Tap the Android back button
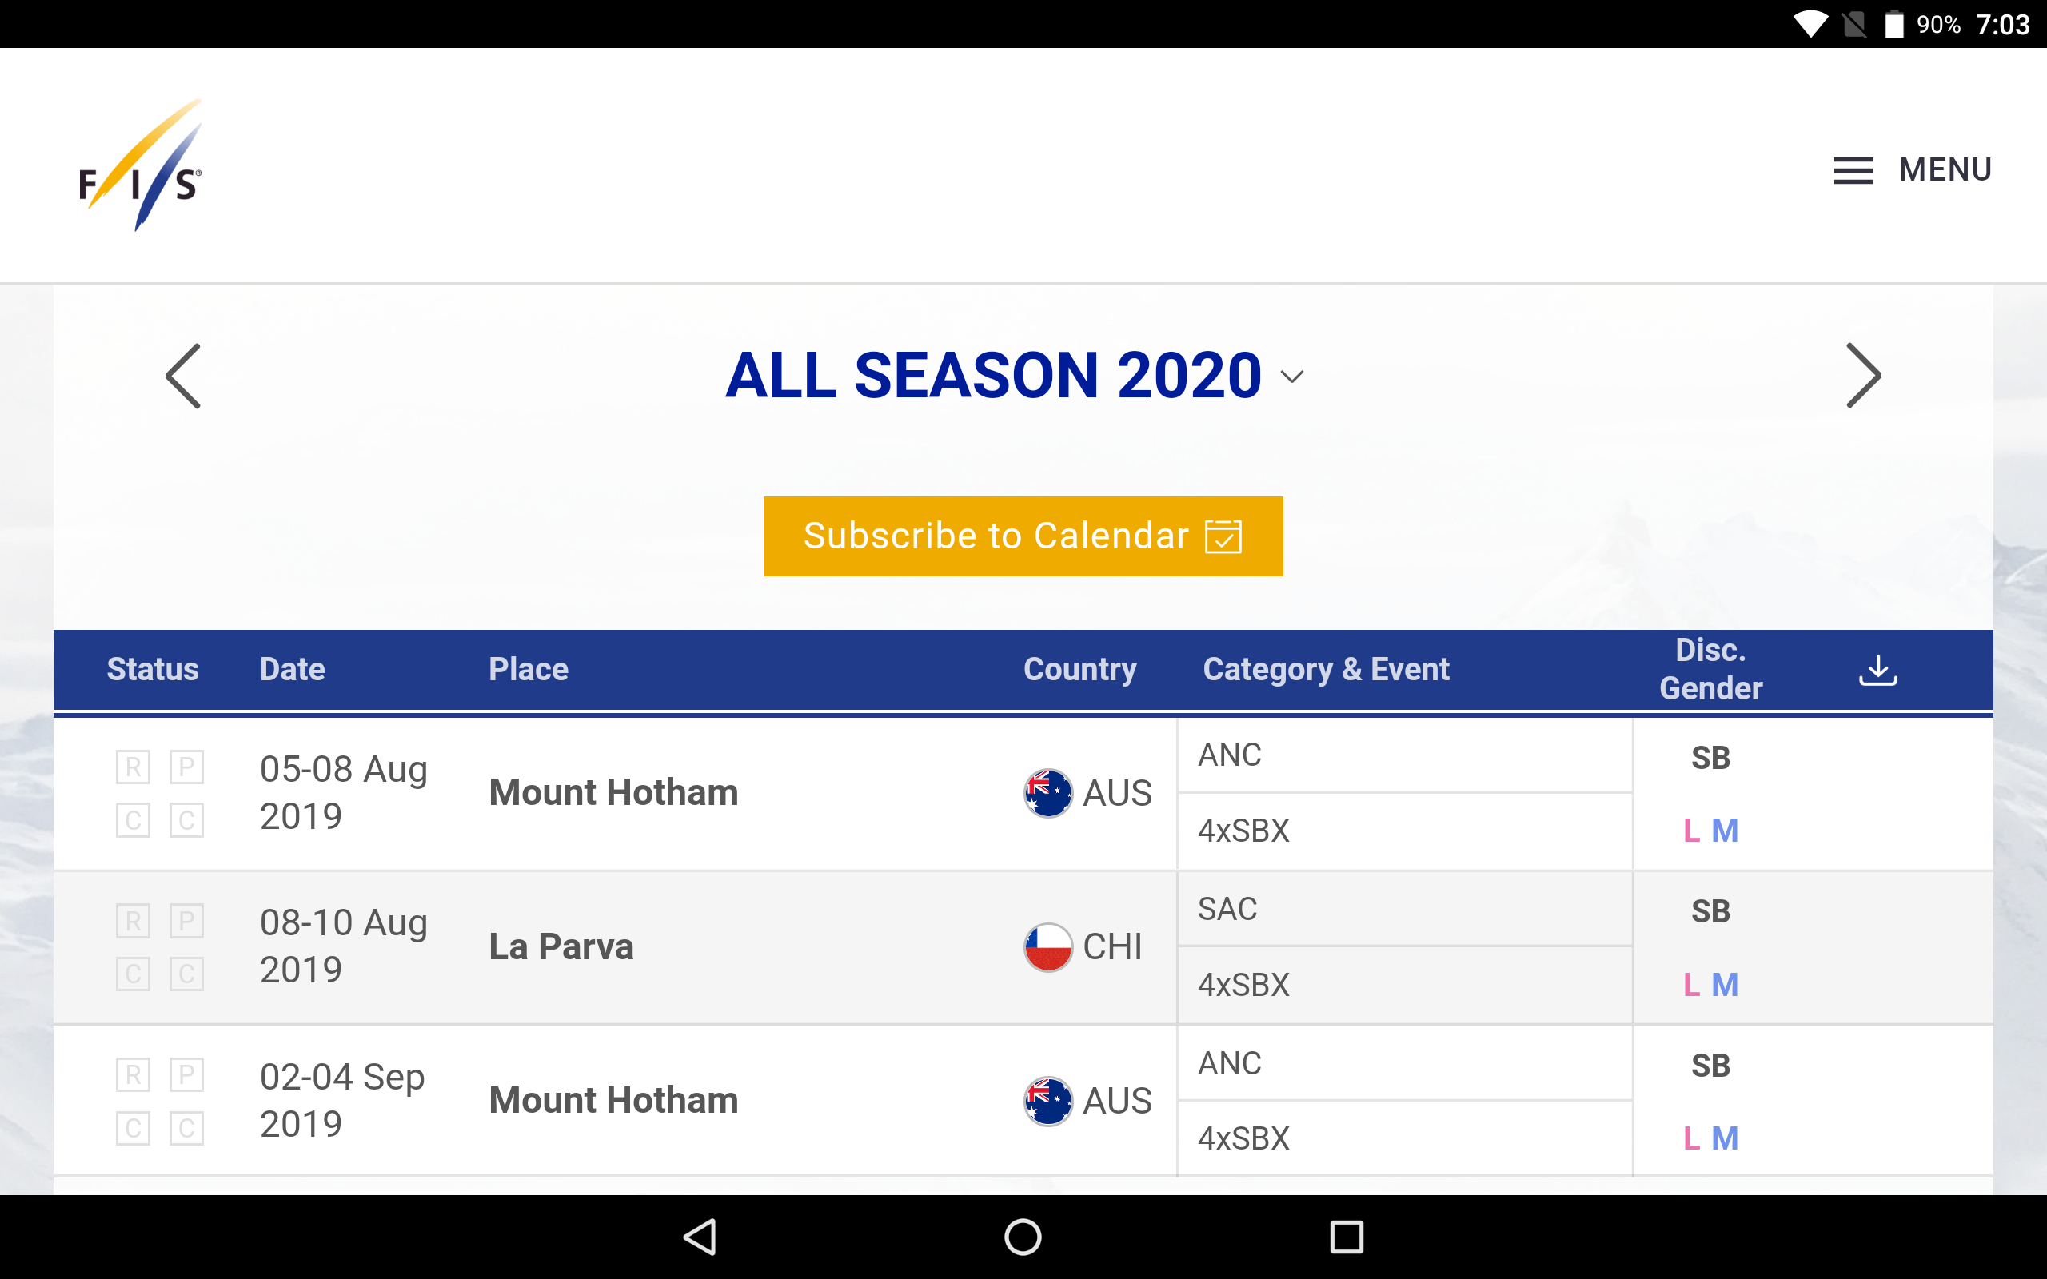The image size is (2047, 1279). (x=700, y=1237)
